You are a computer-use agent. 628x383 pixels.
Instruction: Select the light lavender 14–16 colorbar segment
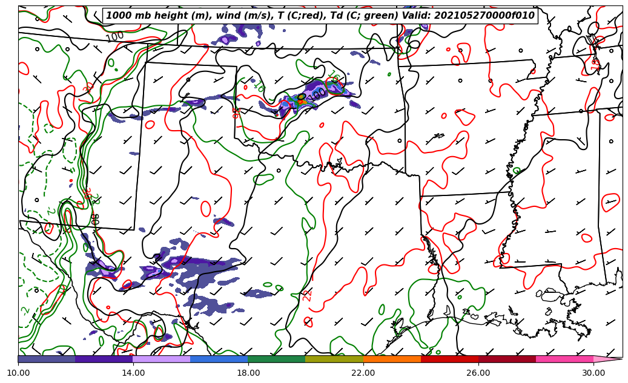(x=162, y=359)
